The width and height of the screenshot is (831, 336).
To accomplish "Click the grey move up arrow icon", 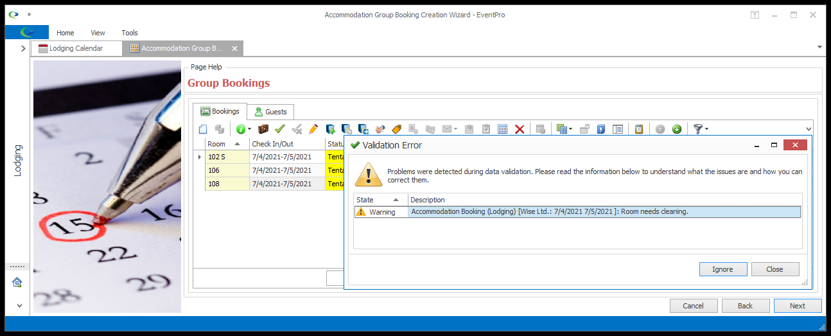I will point(660,129).
